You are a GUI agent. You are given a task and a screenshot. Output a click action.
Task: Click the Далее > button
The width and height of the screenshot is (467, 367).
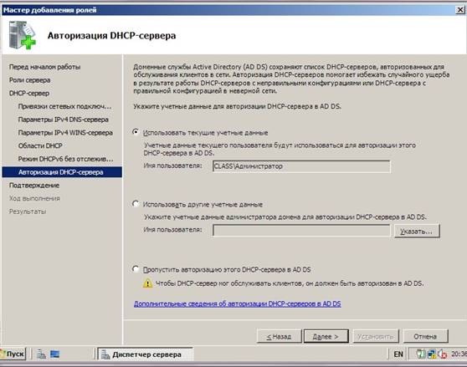(x=326, y=336)
